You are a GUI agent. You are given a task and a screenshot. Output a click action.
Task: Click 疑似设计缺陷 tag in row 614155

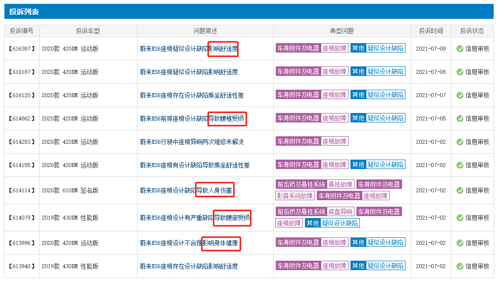(385, 165)
